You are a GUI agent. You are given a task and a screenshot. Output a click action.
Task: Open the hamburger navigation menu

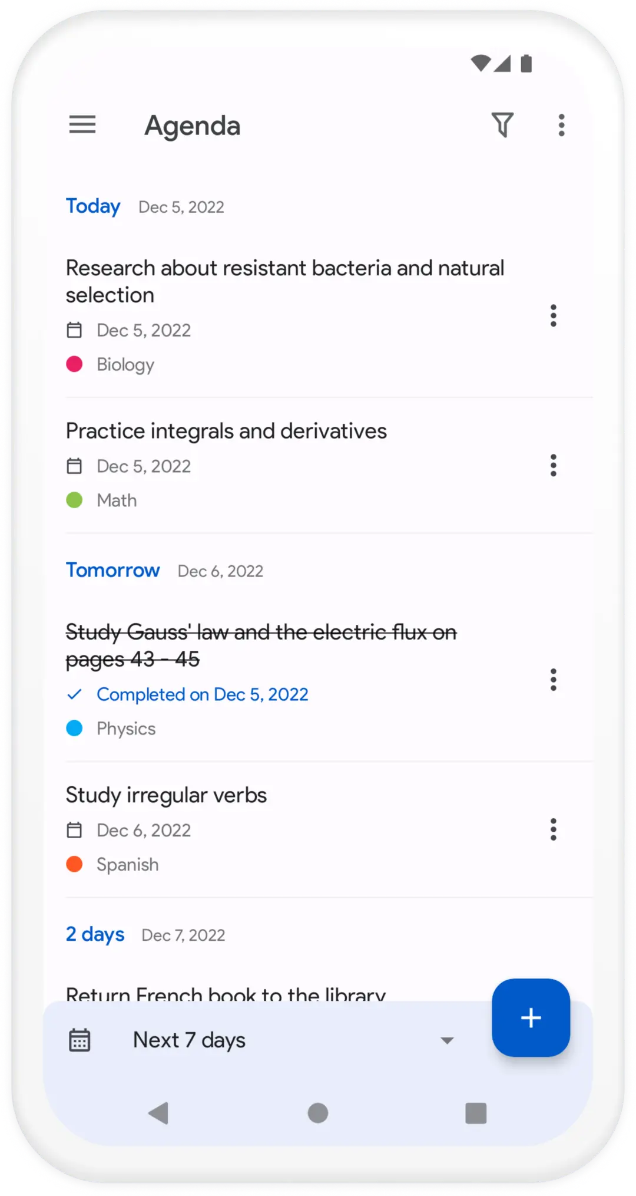(82, 125)
